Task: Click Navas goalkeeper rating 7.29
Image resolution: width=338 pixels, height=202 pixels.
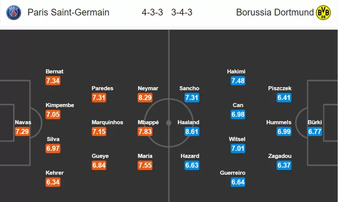Action: click(22, 131)
